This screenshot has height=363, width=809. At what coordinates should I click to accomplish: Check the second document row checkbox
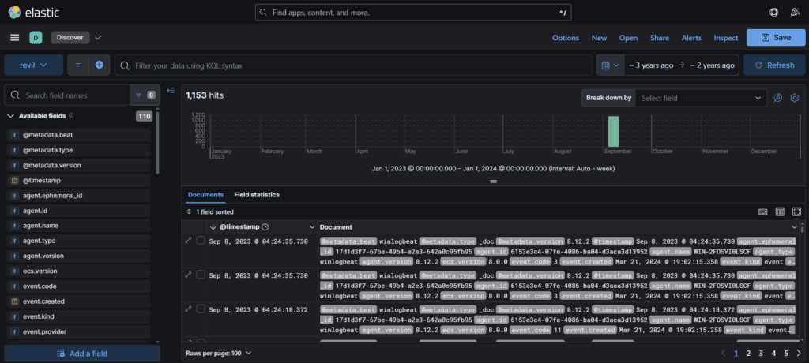(x=201, y=275)
